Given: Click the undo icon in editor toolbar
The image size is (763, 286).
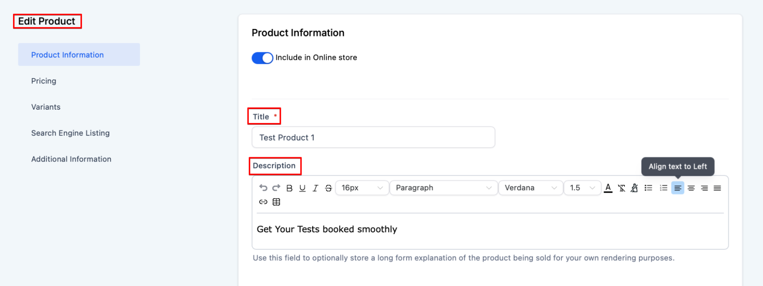Looking at the screenshot, I should 263,188.
